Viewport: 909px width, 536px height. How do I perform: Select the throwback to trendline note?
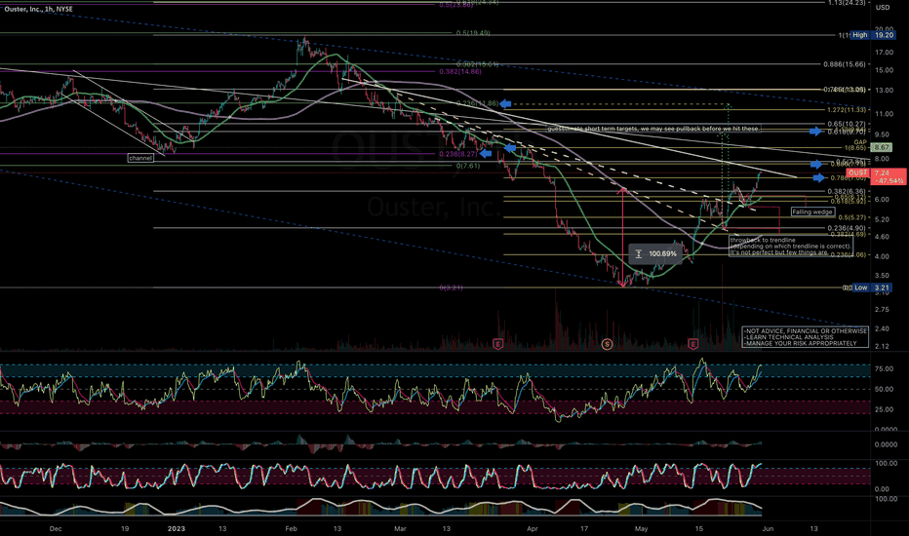(x=791, y=247)
